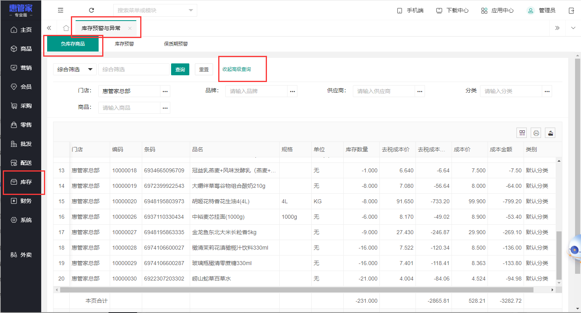Viewport: 581px width, 313px height.
Task: Open 零售 in the sidebar
Action: [21, 125]
